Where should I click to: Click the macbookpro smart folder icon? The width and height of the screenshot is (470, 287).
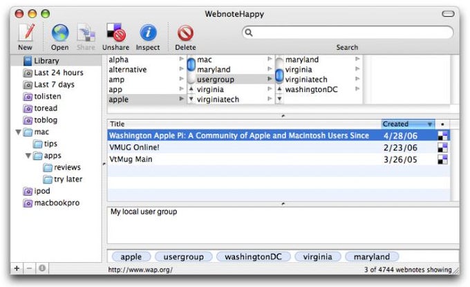pyautogui.click(x=28, y=203)
